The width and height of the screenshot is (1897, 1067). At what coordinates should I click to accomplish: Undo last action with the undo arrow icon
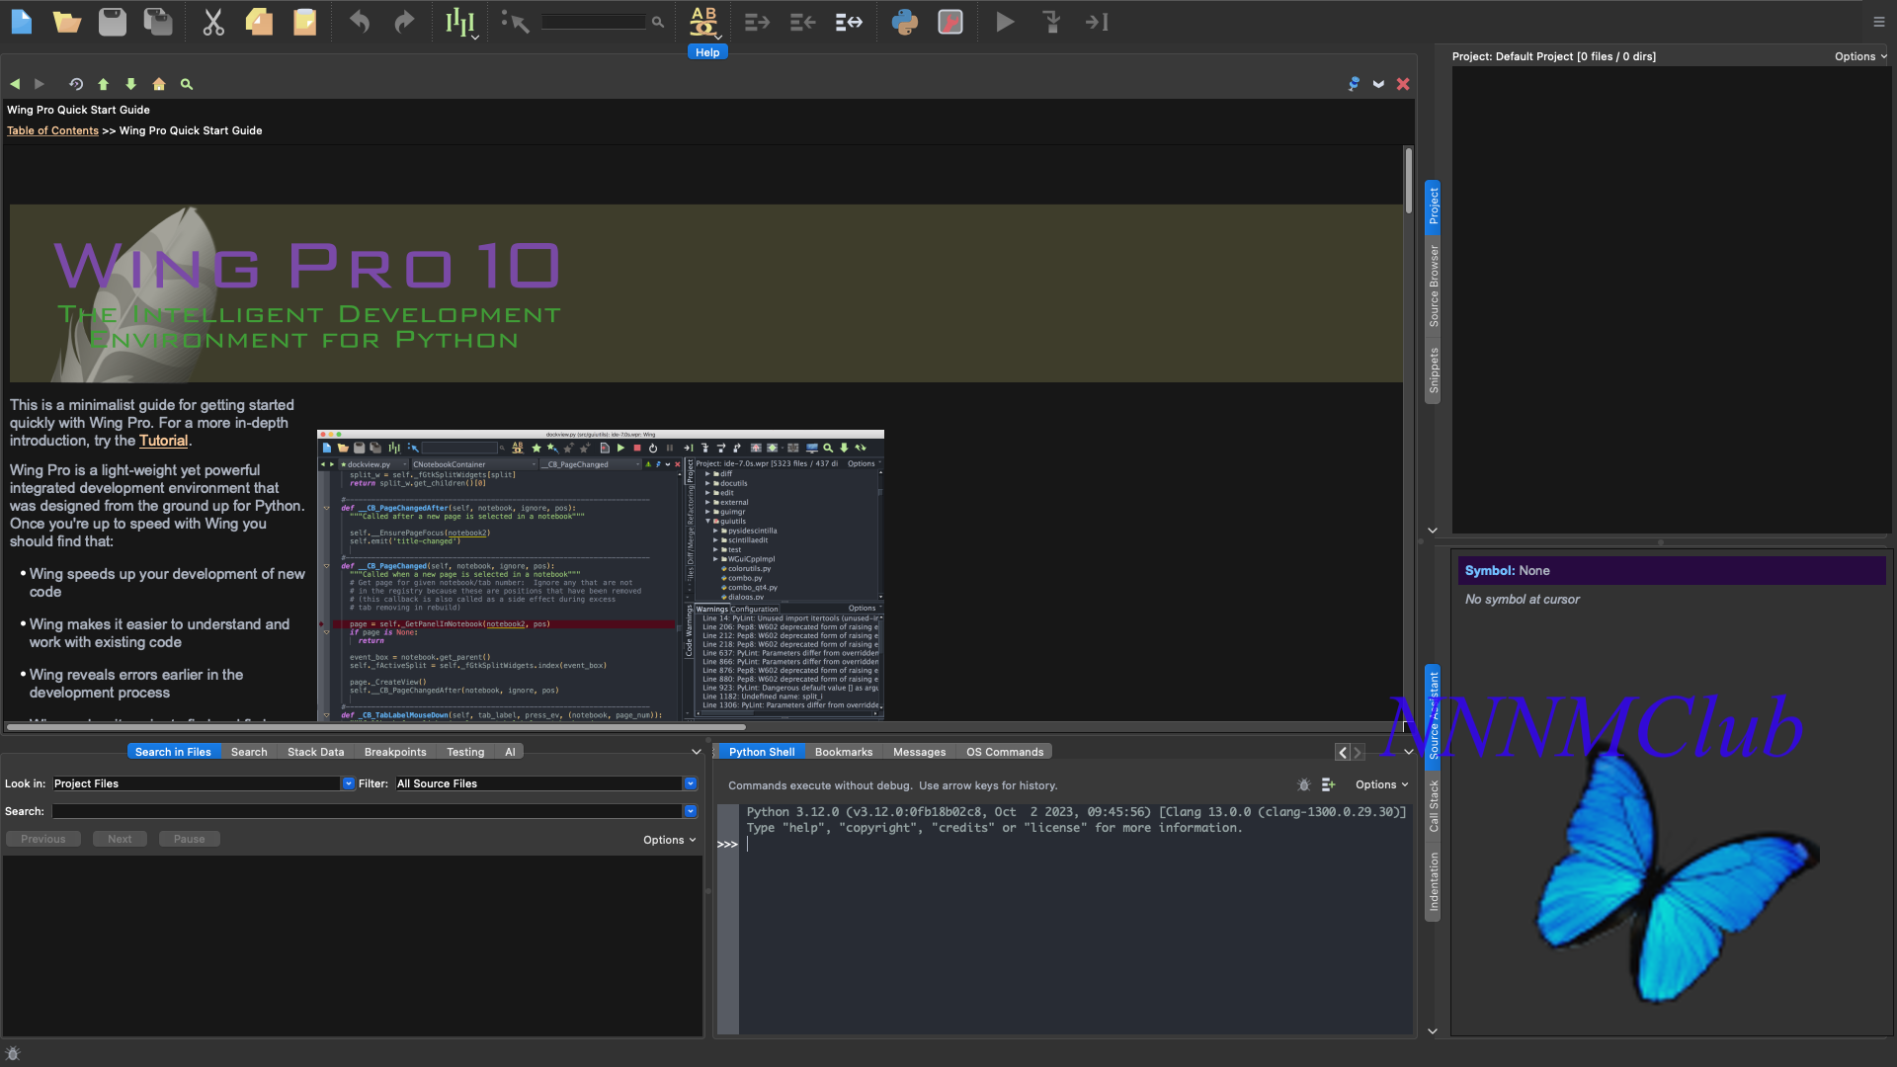358,22
